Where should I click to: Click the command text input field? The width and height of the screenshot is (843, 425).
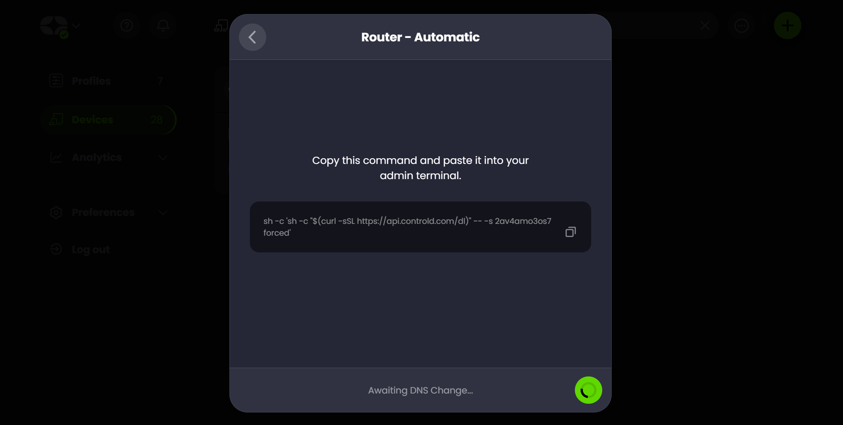[x=420, y=227]
